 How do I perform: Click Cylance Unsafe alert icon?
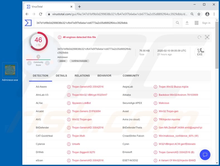[69, 144]
